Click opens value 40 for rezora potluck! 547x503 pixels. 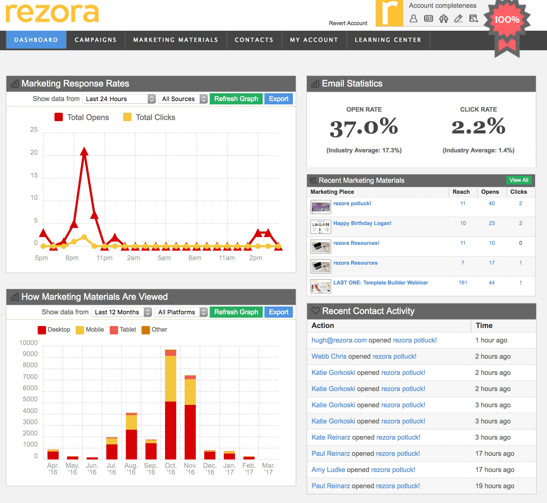click(x=492, y=203)
